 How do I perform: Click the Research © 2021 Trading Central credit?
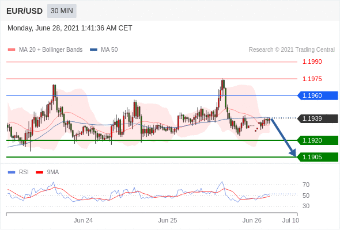292,50
